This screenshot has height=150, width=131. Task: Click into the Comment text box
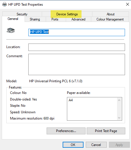tap(77, 65)
